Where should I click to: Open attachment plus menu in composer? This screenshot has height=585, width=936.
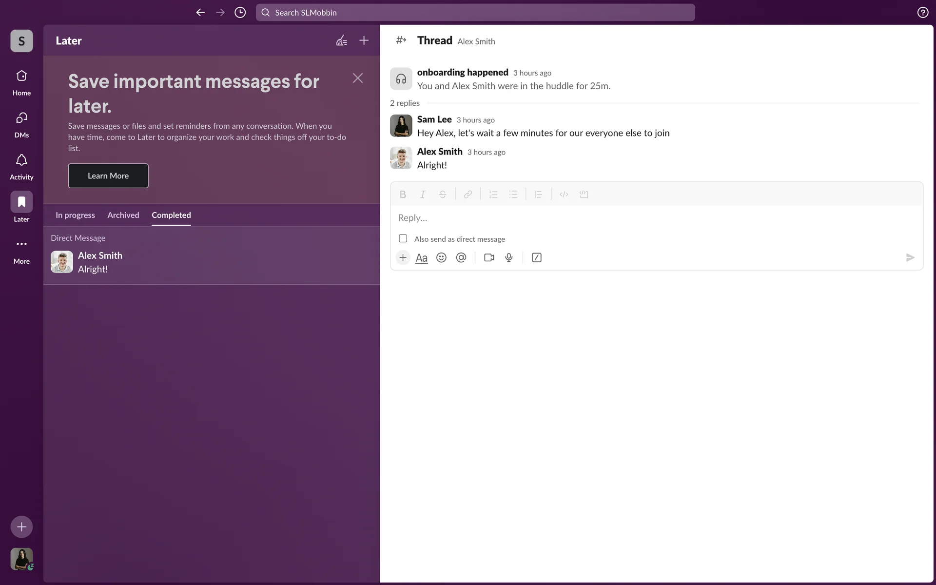[403, 257]
